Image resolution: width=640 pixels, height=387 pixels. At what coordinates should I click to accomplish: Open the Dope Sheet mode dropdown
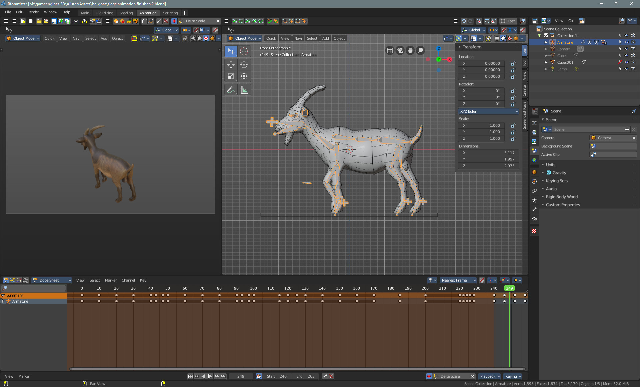click(x=52, y=280)
